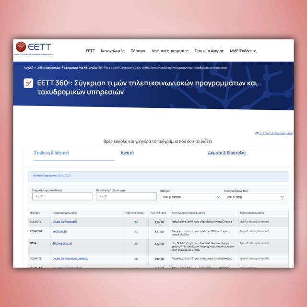Click the €19.90 price cell
The height and width of the screenshot is (307, 307).
[159, 222]
